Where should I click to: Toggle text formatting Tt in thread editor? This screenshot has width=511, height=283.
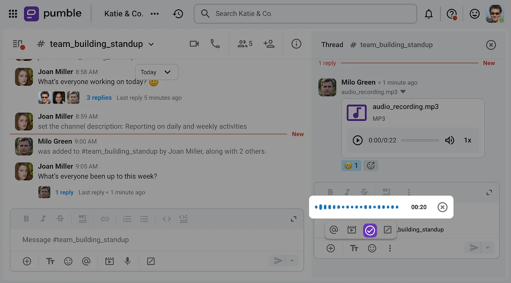[x=354, y=248]
